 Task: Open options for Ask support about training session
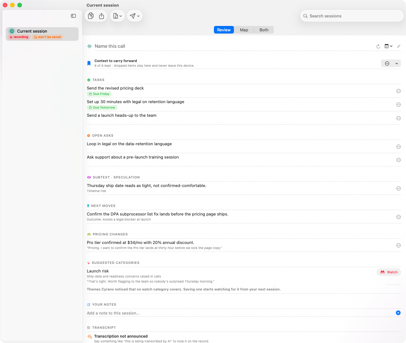point(398,160)
